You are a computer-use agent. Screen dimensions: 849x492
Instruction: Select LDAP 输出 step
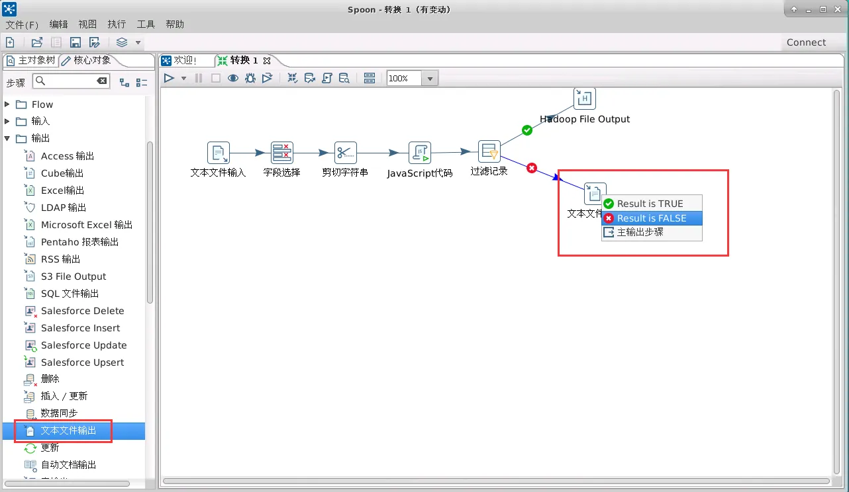64,208
